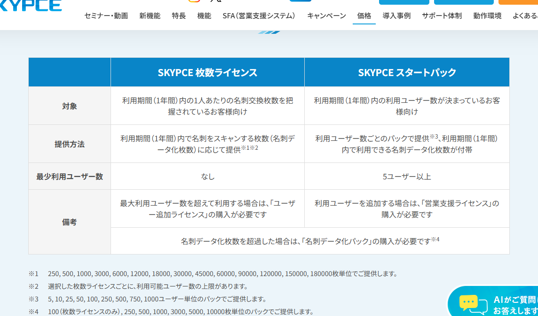Click the SKYPCE スタートパック column header

click(407, 72)
